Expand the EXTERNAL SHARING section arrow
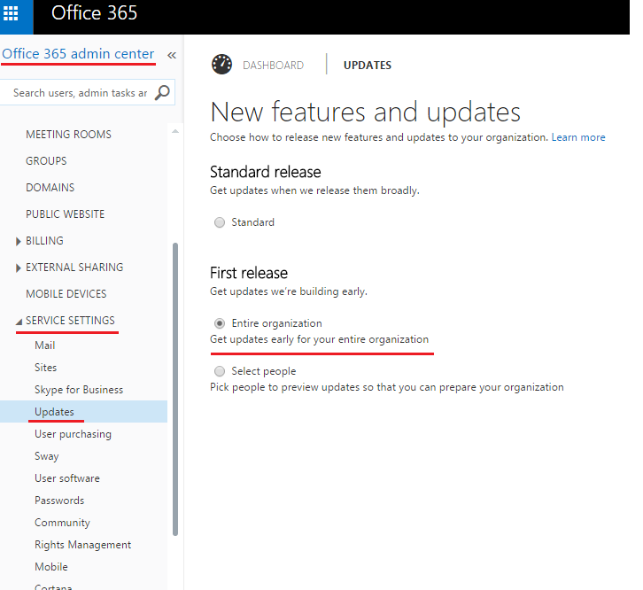 (x=18, y=268)
